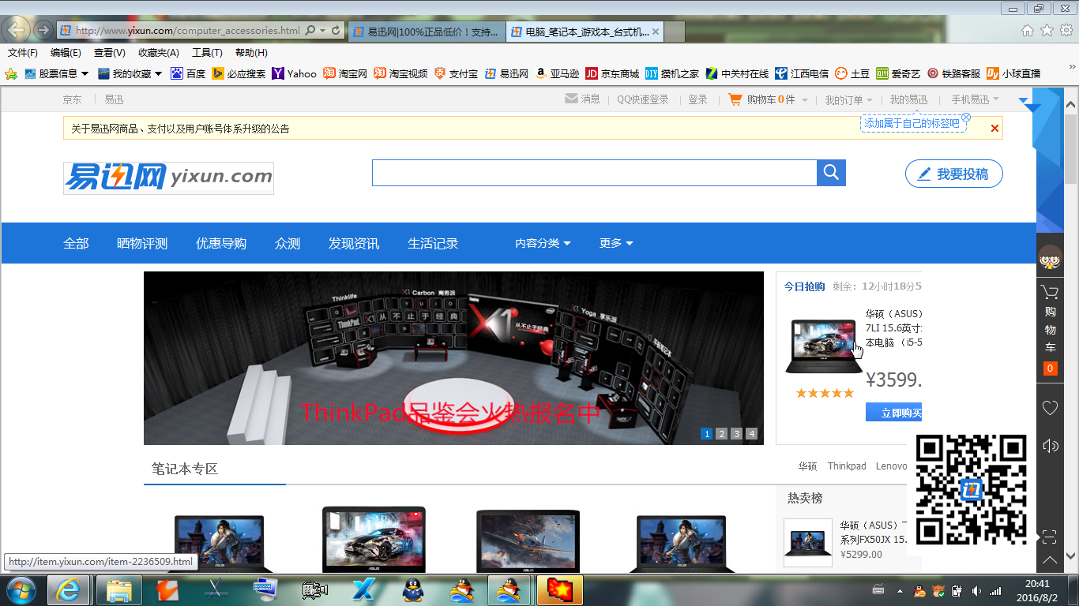Open 百度 bookmark in favorites bar
This screenshot has width=1079, height=606.
pos(188,73)
